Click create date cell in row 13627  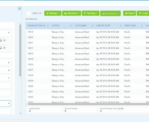pos(108,70)
